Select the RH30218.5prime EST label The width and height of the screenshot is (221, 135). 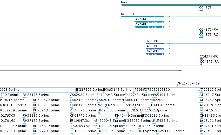click(x=46, y=110)
